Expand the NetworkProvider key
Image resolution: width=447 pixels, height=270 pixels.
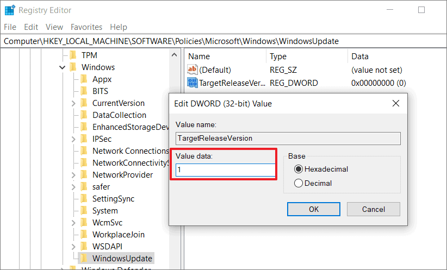click(73, 175)
